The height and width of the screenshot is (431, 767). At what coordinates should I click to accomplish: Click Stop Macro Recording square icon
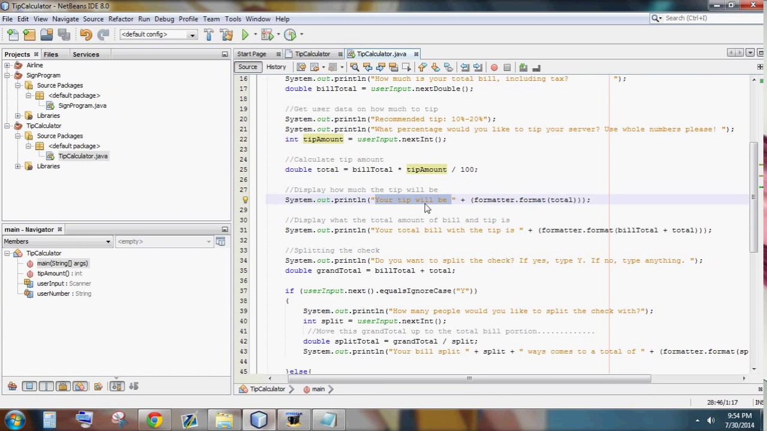point(507,67)
